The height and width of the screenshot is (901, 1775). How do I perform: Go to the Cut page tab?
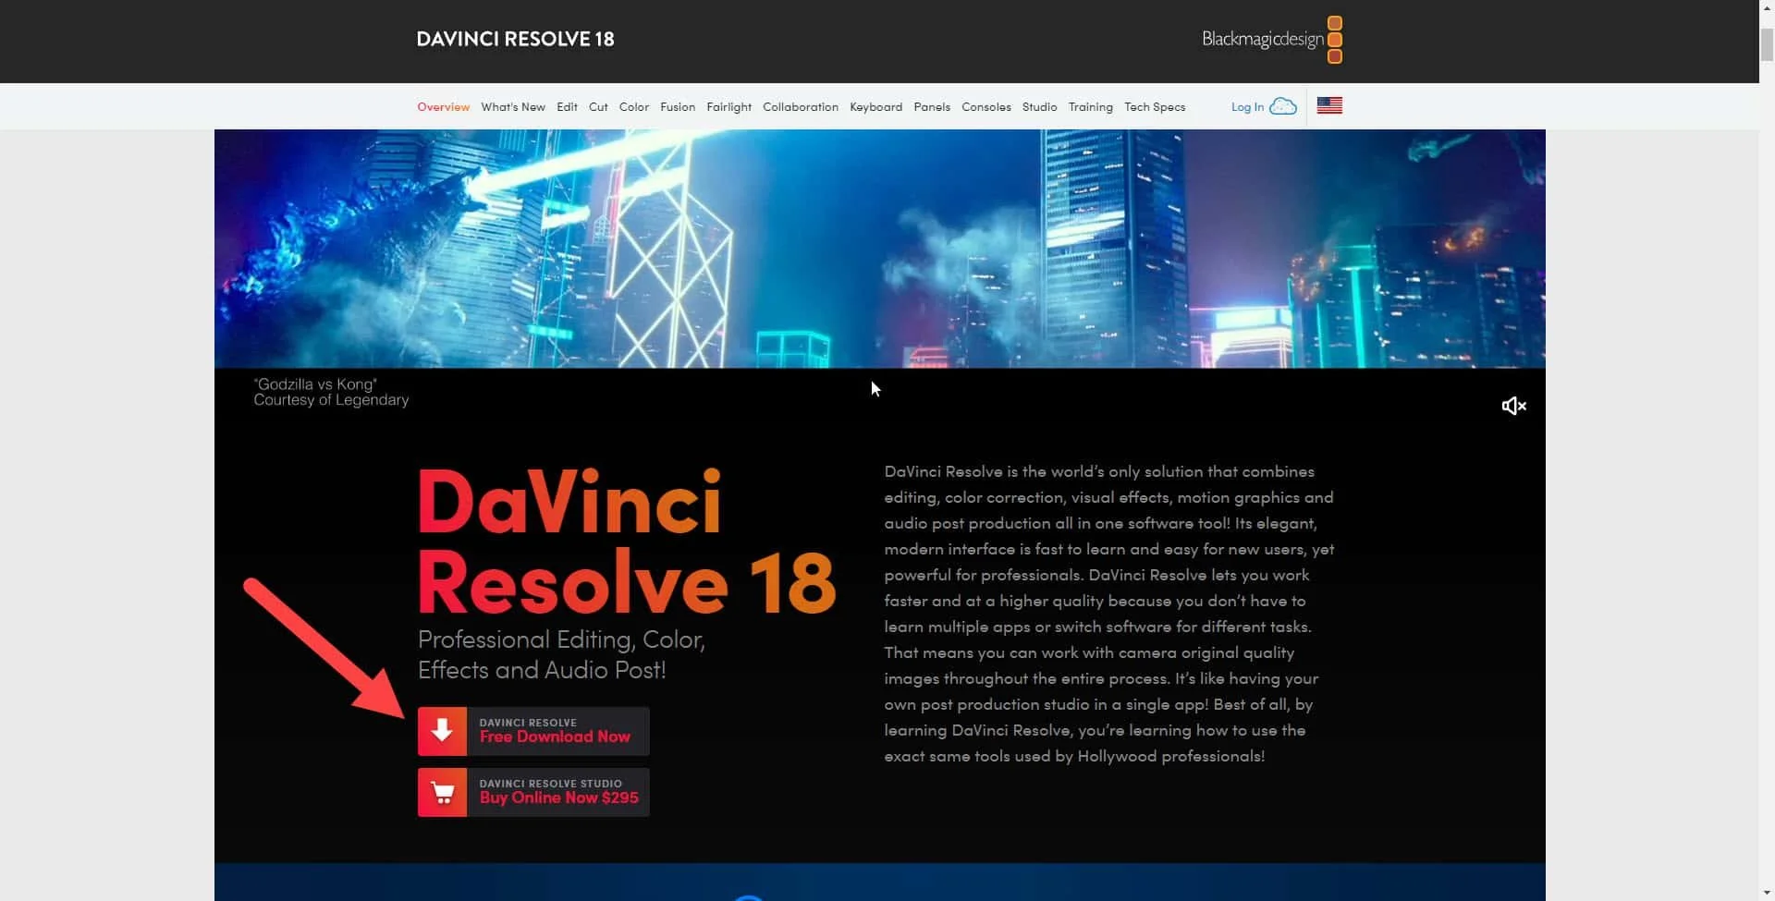598,107
